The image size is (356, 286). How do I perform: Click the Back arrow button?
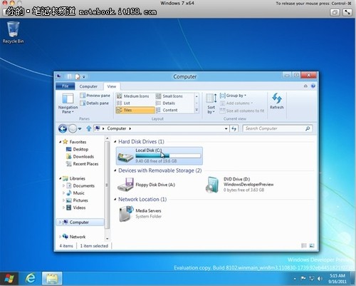pyautogui.click(x=63, y=128)
